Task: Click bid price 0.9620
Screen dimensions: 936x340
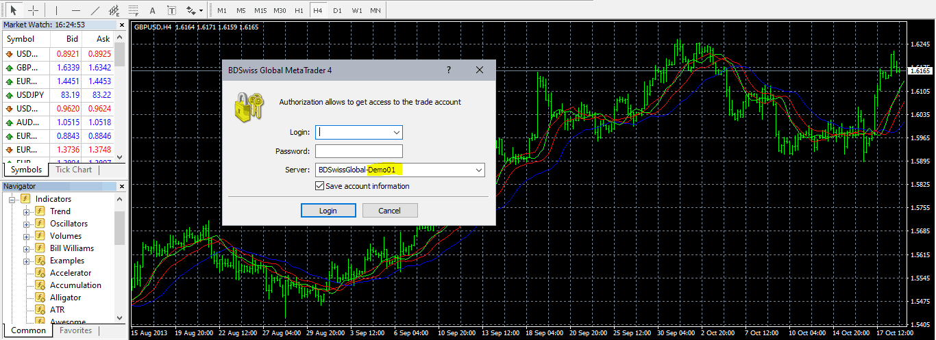Action: pyautogui.click(x=68, y=108)
